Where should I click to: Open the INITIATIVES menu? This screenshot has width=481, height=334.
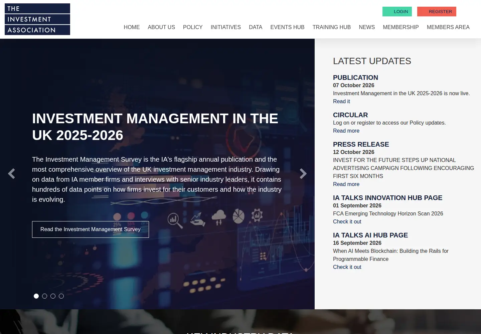point(226,27)
